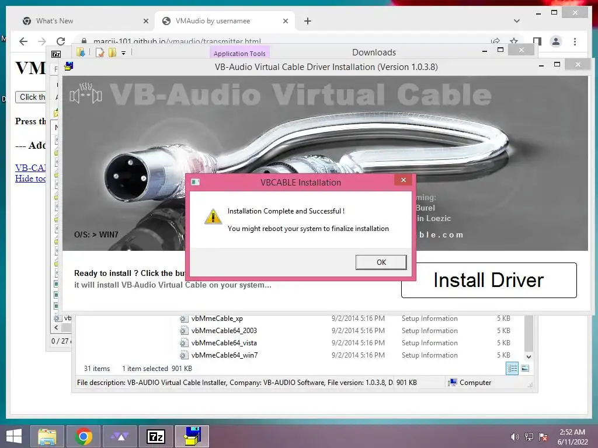Click the vbMmeCable_xp file icon
The image size is (598, 448).
(x=184, y=318)
